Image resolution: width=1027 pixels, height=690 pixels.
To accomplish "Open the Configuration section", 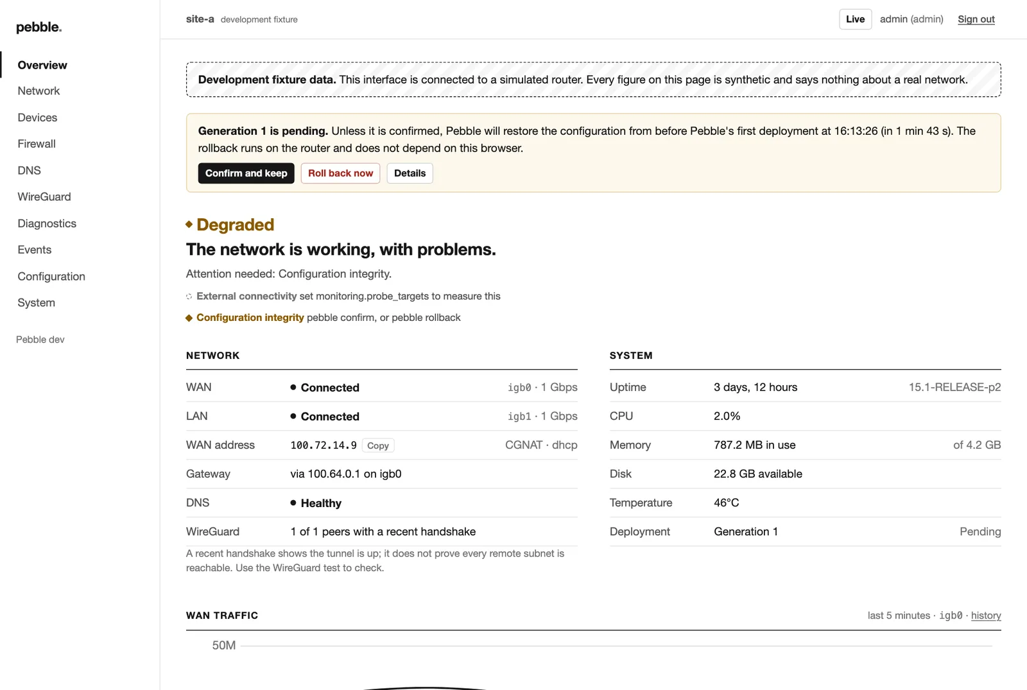I will [51, 277].
